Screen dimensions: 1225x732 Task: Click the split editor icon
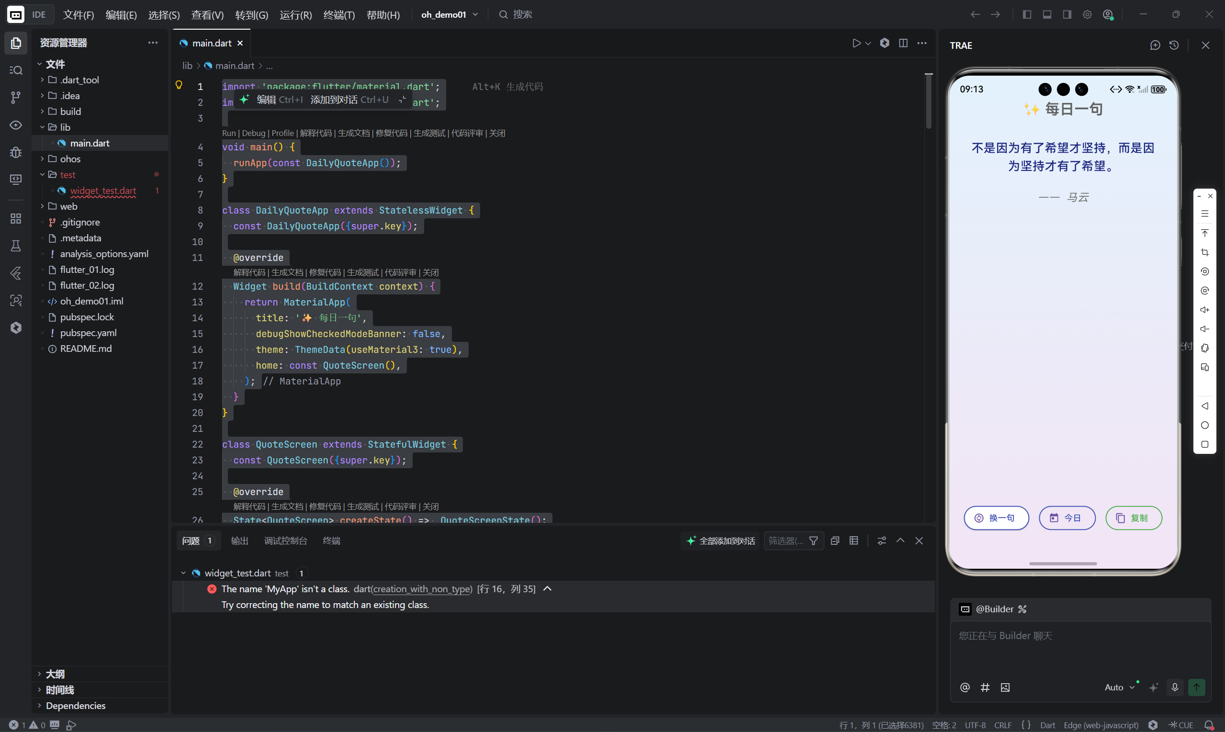coord(903,43)
